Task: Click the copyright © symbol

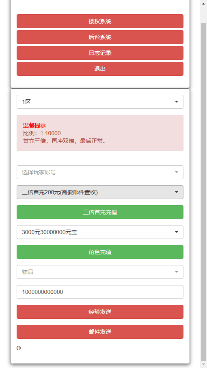Action: tap(19, 348)
